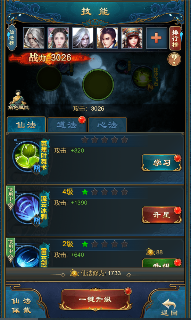
Task: Select the 雷云剑 skill icon
Action: pos(27,257)
